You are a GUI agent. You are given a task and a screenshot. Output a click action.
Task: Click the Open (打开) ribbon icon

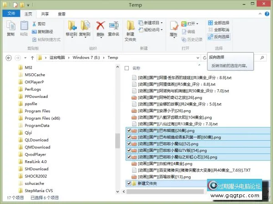(184, 24)
